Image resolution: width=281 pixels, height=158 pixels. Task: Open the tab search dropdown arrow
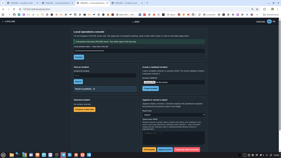[3, 3]
